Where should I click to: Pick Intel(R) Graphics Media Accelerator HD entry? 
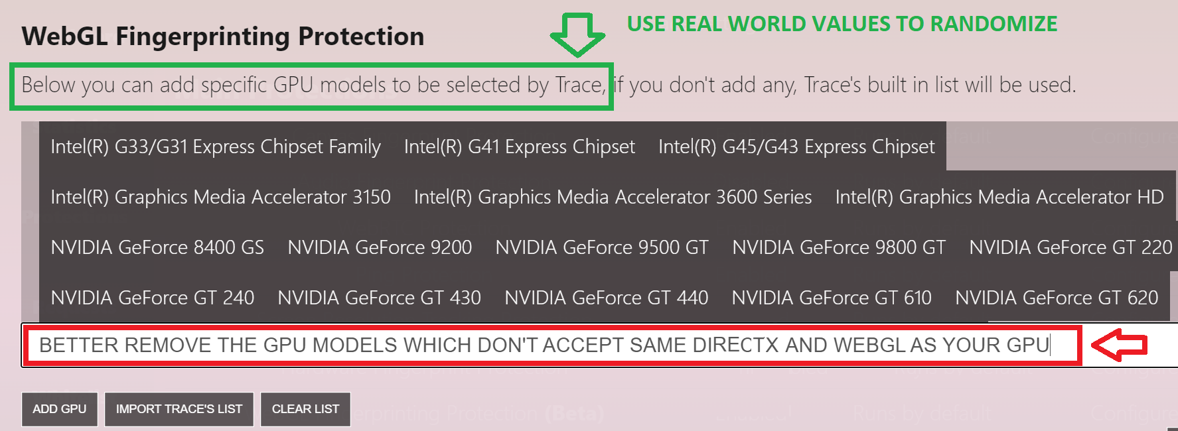(999, 197)
